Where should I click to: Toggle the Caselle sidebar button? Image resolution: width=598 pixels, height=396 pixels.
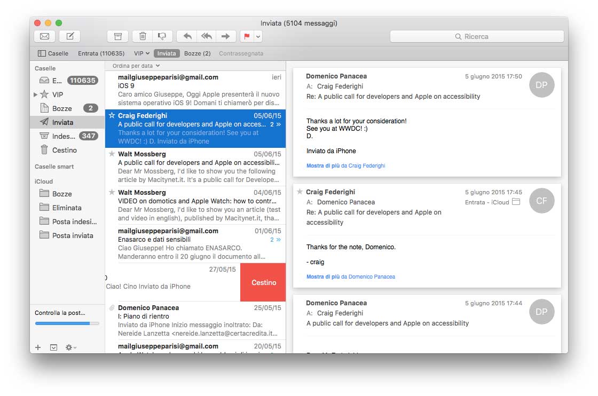[53, 53]
